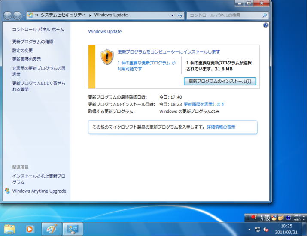Select 更新履歴の表示 in the sidebar
The height and width of the screenshot is (236, 307).
pyautogui.click(x=27, y=60)
